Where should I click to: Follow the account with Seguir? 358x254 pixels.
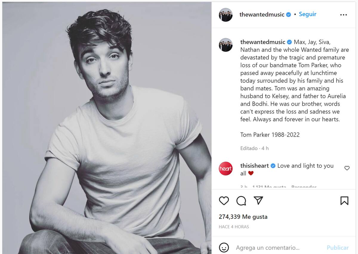click(x=308, y=14)
